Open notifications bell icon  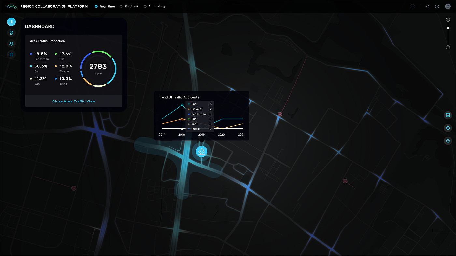428,7
